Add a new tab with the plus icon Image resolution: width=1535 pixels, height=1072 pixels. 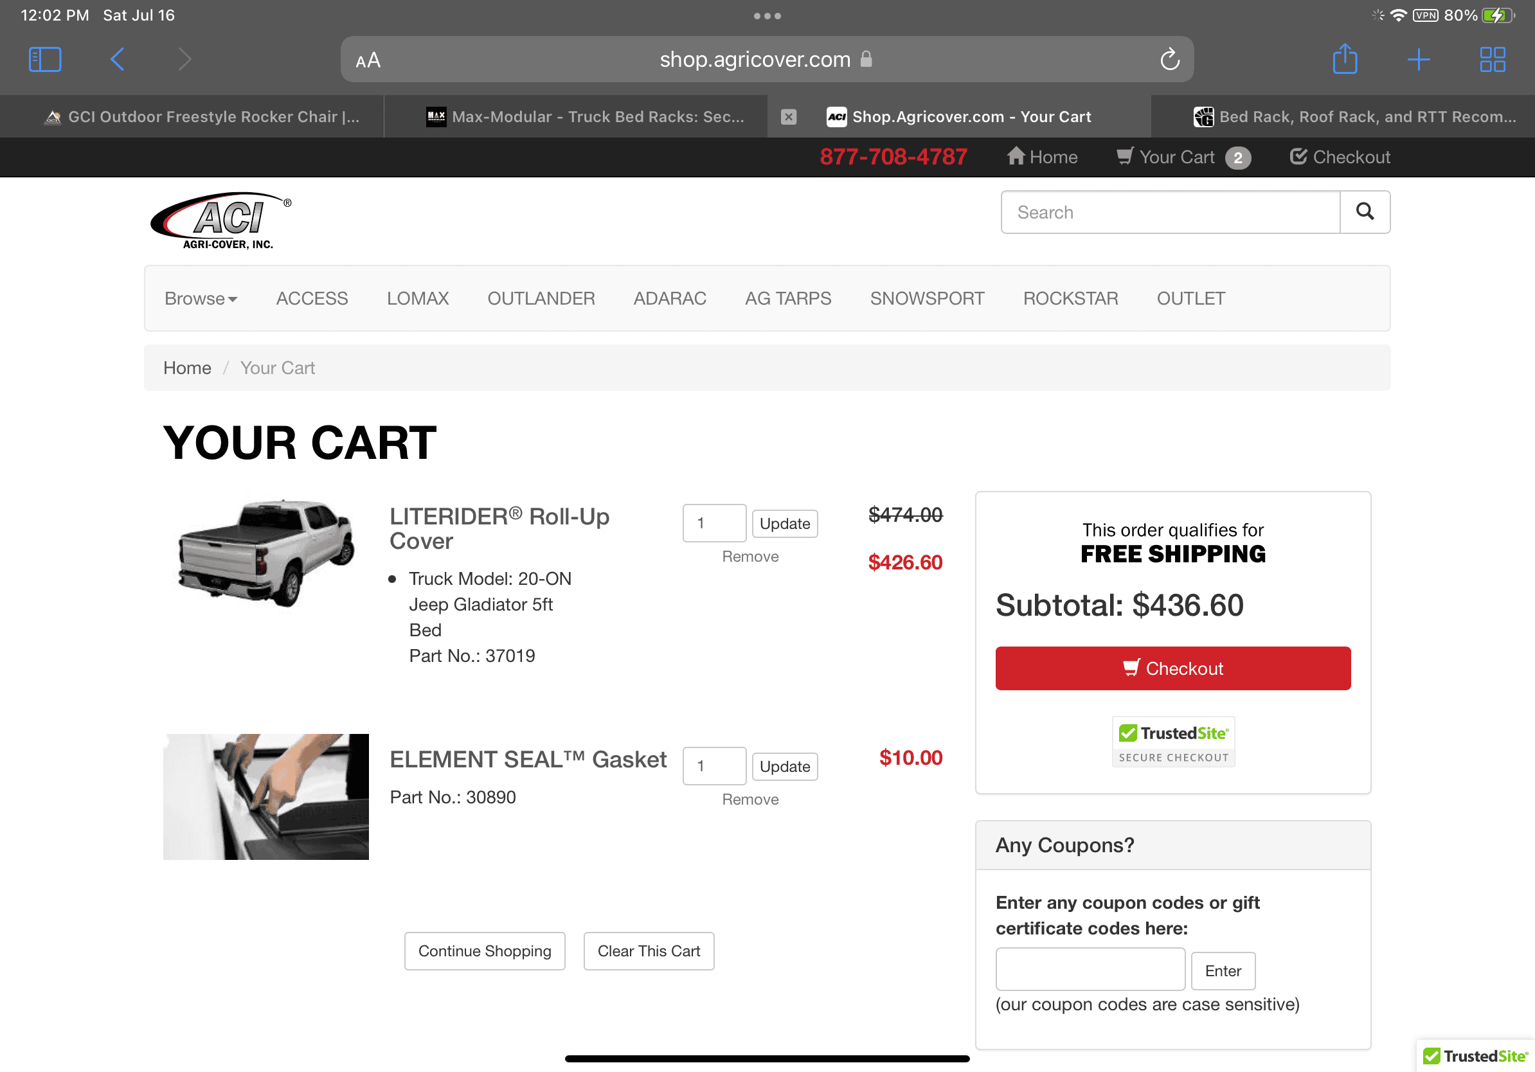tap(1418, 60)
